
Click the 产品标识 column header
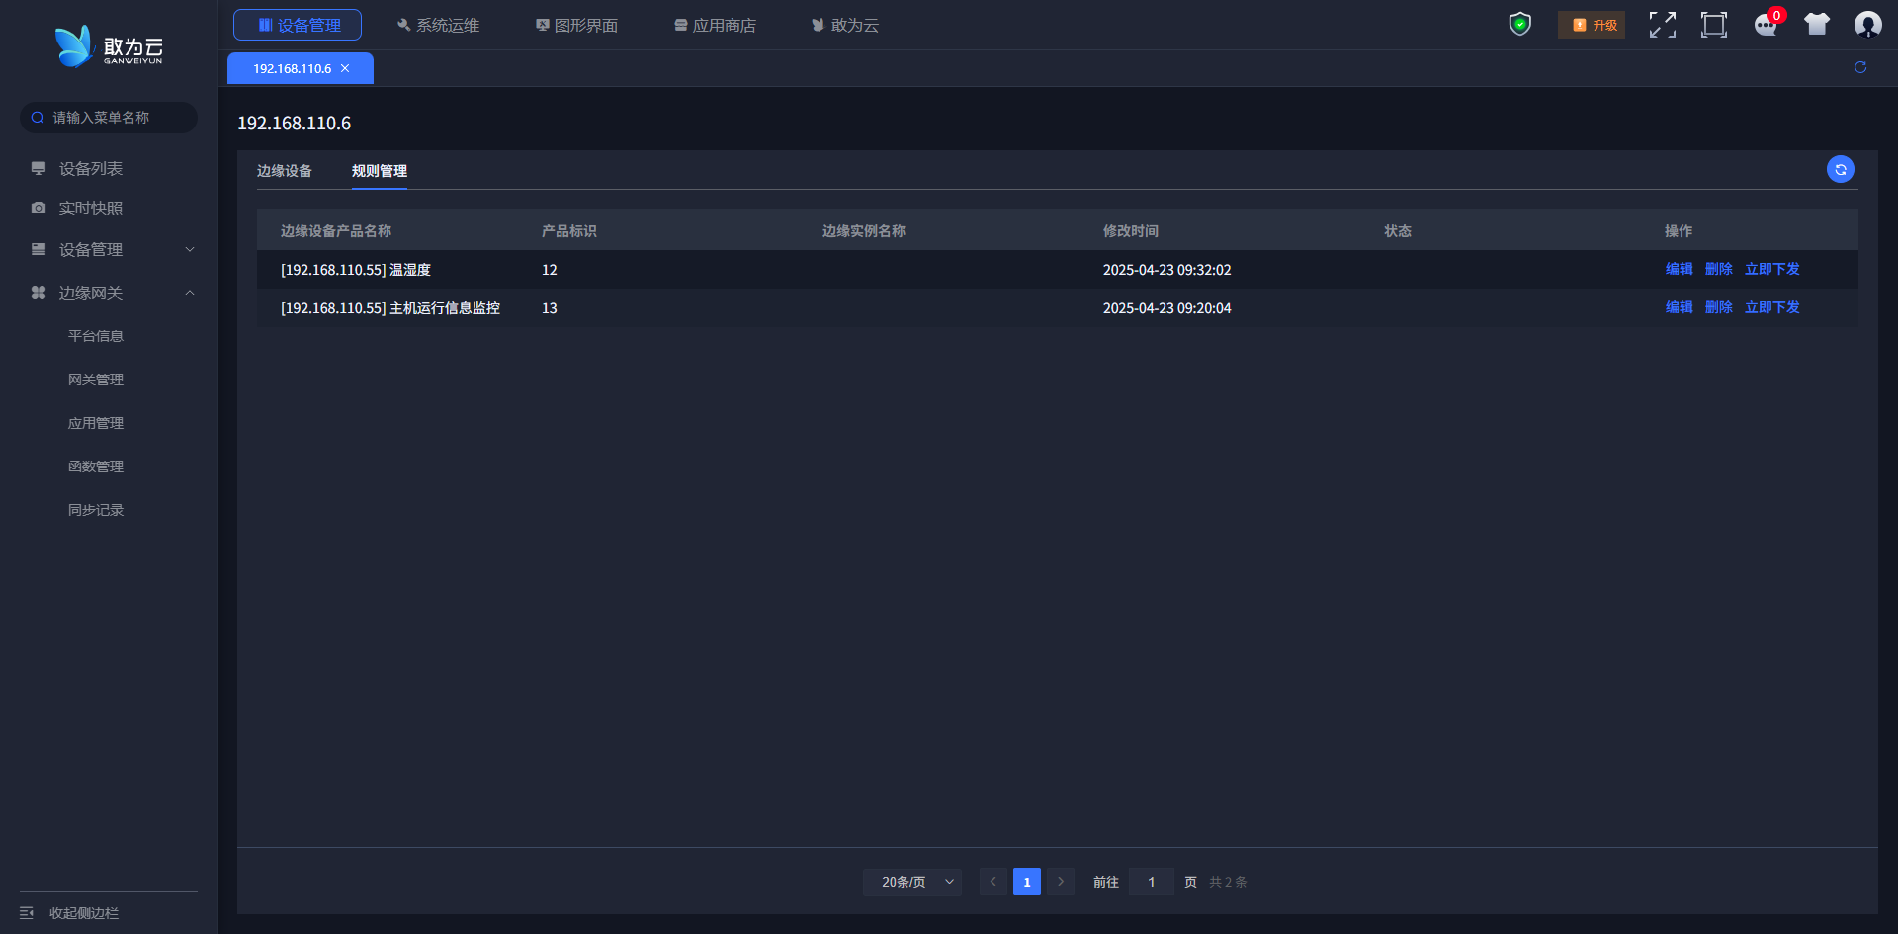(x=569, y=231)
